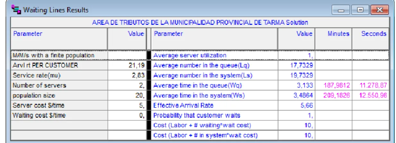
Task: Click the population size value 20,
Action: [141, 95]
